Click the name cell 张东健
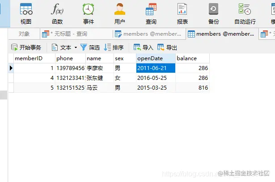 tap(100, 78)
